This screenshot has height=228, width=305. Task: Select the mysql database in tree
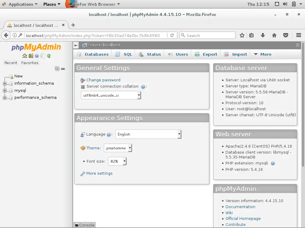[x=20, y=90]
